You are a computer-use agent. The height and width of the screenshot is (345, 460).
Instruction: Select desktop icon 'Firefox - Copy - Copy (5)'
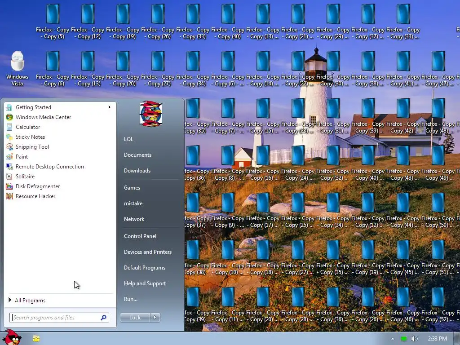click(53, 22)
